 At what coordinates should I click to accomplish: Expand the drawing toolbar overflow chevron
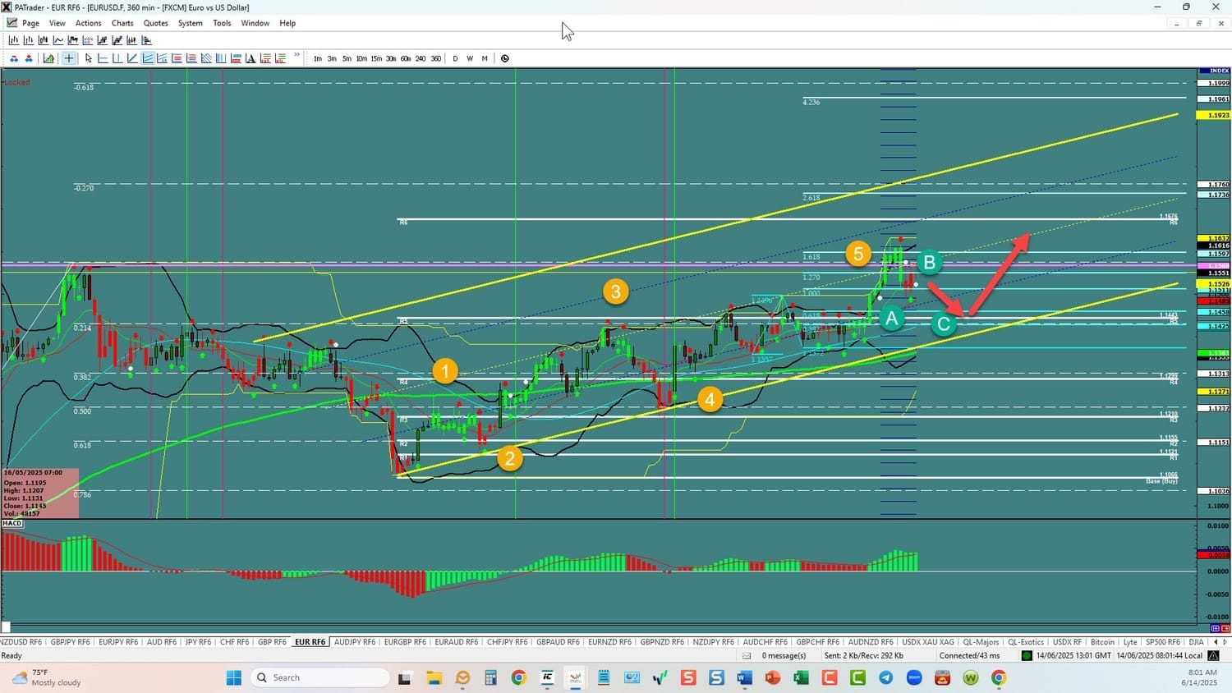coord(297,57)
